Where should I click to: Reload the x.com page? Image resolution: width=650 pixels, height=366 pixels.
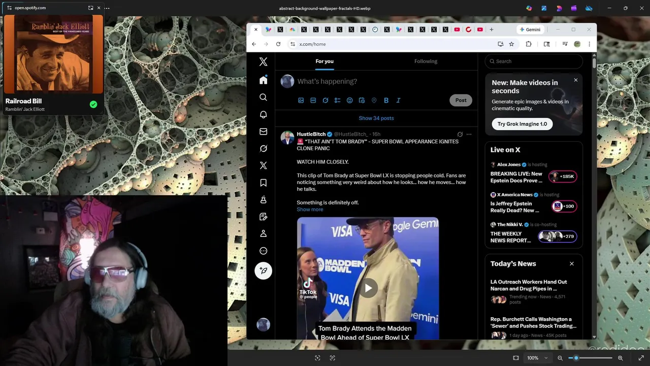click(x=278, y=44)
